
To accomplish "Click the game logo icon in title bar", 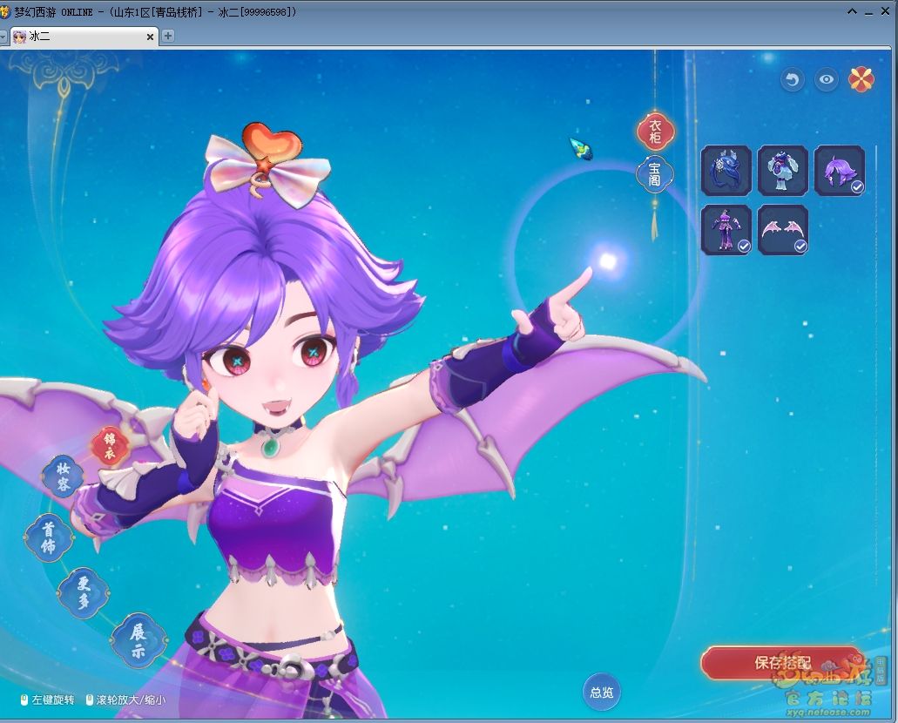I will (5, 11).
